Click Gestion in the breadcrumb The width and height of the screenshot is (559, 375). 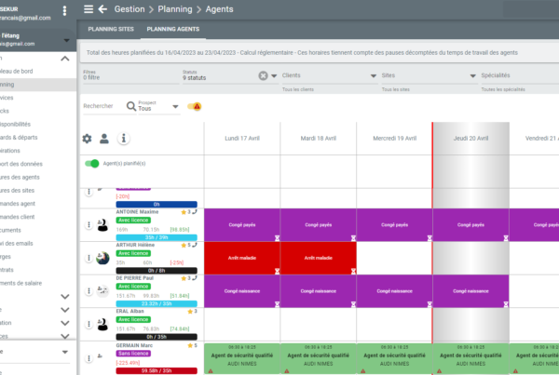pos(135,9)
